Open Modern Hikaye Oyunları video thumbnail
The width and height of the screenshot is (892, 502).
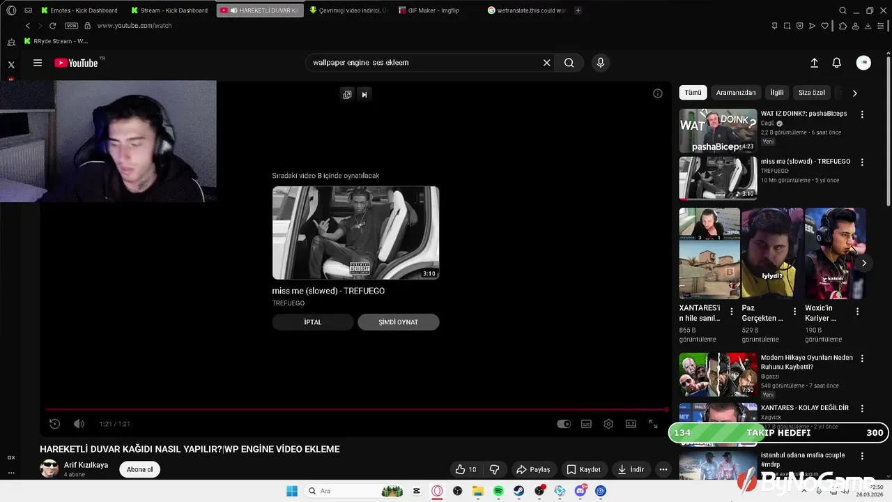point(718,374)
